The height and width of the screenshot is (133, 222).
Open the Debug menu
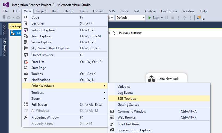pyautogui.click(x=70, y=11)
